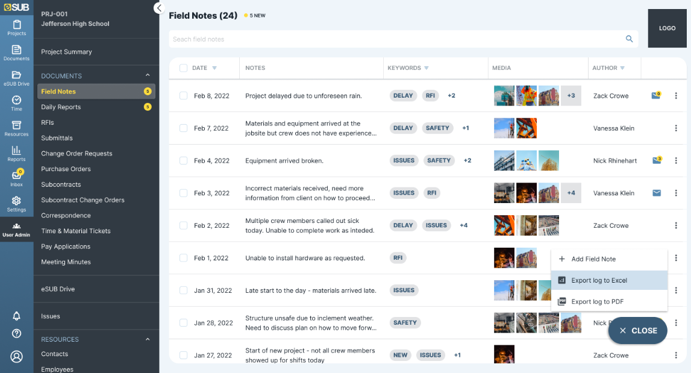Select Export log to Excel
The image size is (691, 373).
599,280
